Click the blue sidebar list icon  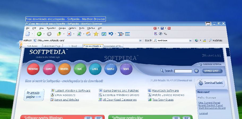point(127,34)
